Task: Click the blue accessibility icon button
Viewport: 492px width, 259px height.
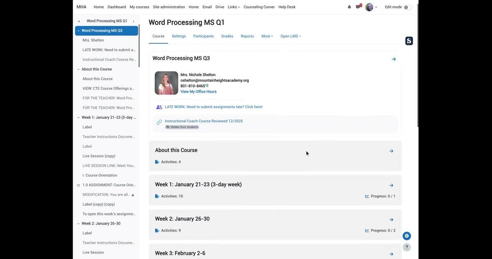Action: click(406, 236)
